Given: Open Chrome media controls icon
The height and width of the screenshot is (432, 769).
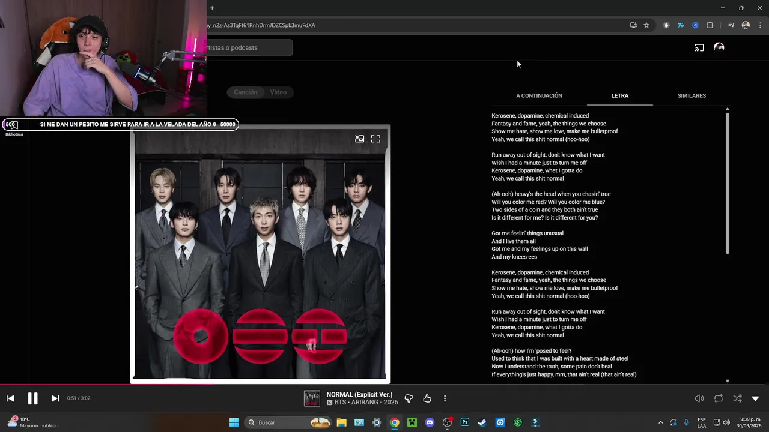Looking at the screenshot, I should [731, 25].
